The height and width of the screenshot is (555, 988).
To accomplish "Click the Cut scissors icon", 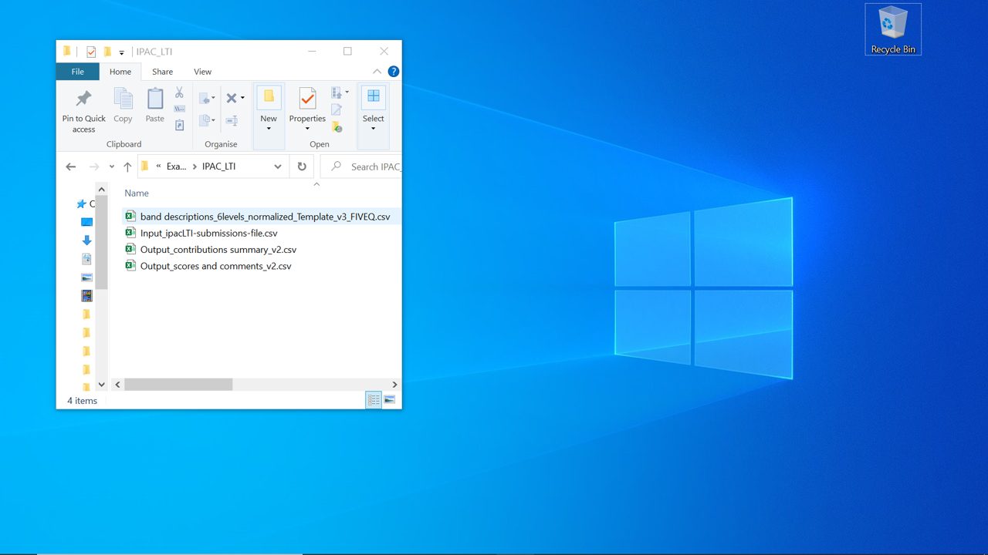I will click(179, 92).
